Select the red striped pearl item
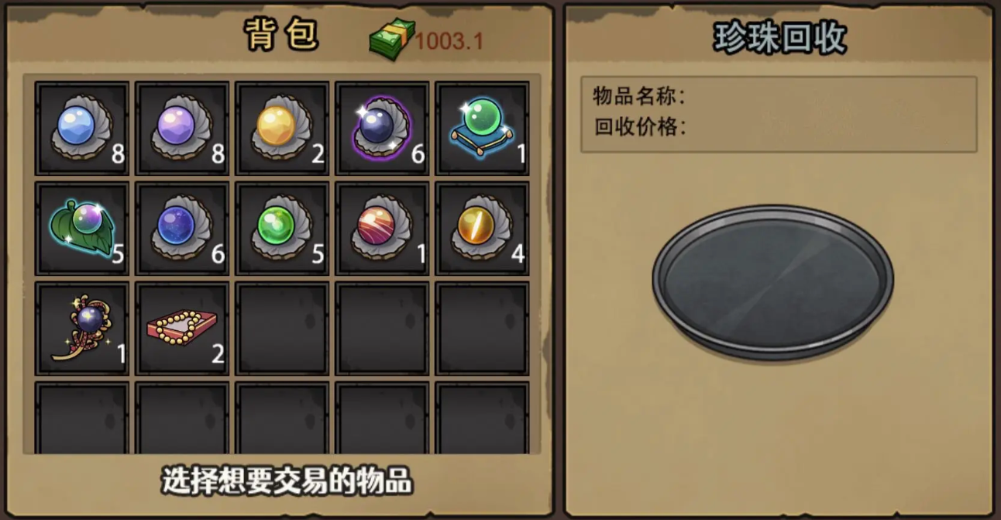1001x520 pixels. [x=382, y=229]
